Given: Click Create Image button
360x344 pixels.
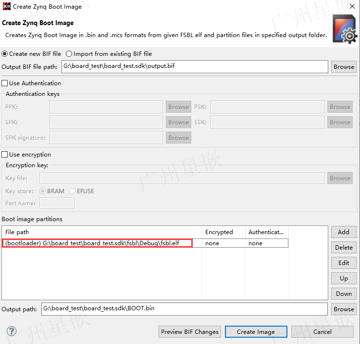Looking at the screenshot, I should 256,332.
